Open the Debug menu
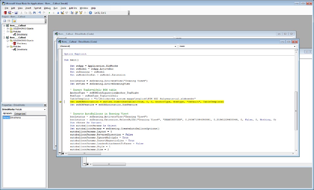The height and width of the screenshot is (190, 314). pos(47,8)
